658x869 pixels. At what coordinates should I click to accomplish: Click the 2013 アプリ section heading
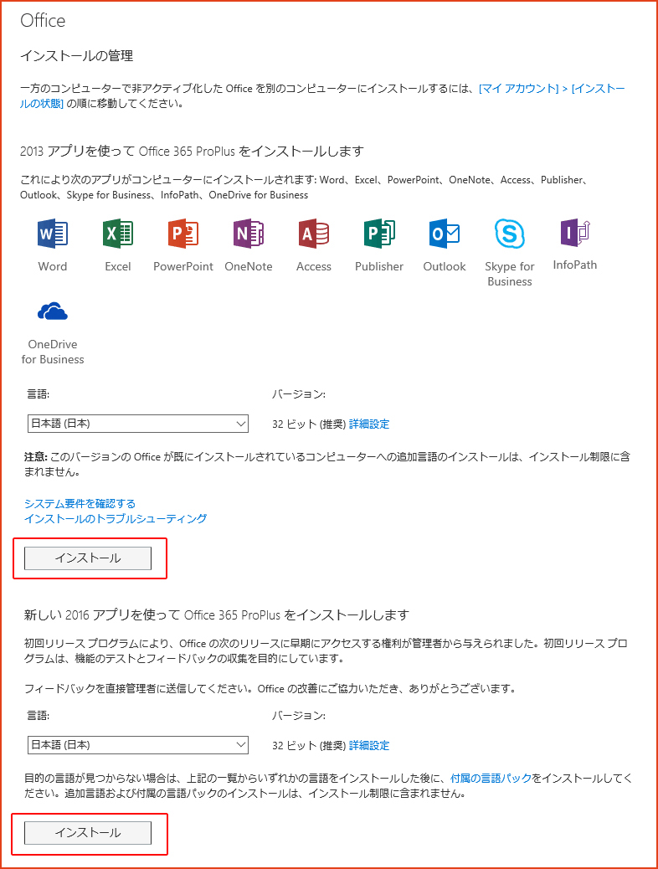pos(192,152)
